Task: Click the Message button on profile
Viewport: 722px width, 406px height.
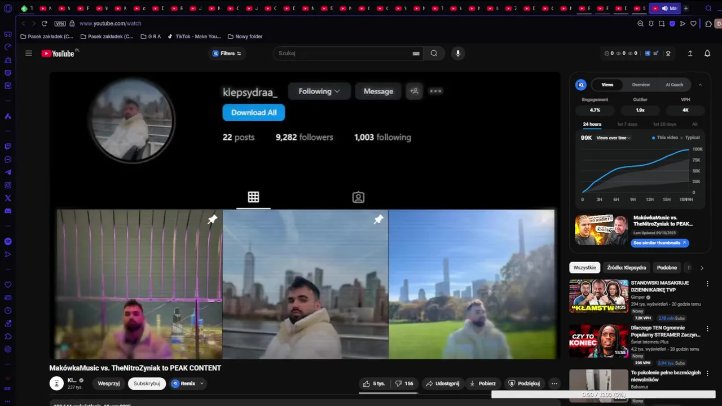Action: point(378,91)
